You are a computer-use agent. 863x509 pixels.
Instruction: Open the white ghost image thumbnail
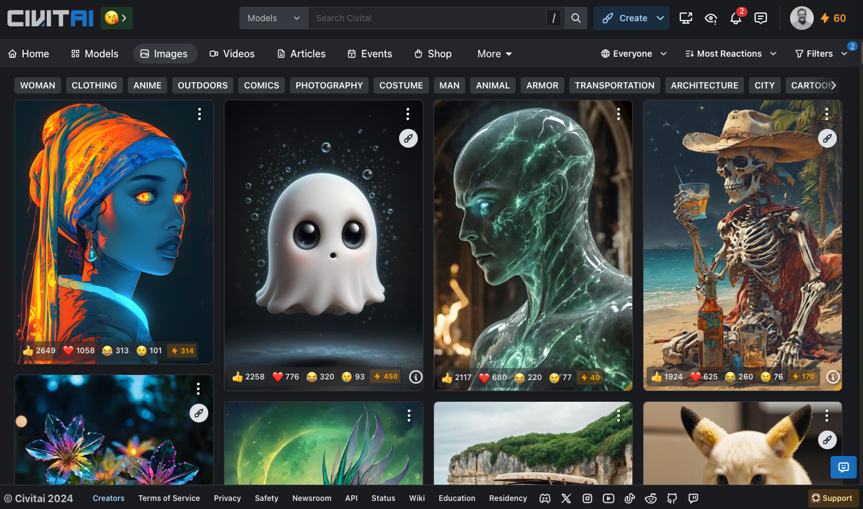pyautogui.click(x=324, y=245)
